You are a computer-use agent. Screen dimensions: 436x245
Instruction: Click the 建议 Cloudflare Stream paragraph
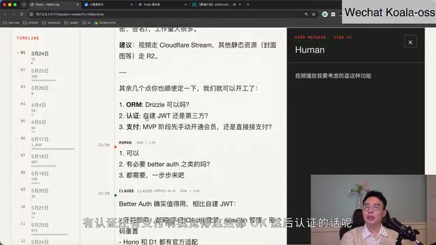[198, 50]
